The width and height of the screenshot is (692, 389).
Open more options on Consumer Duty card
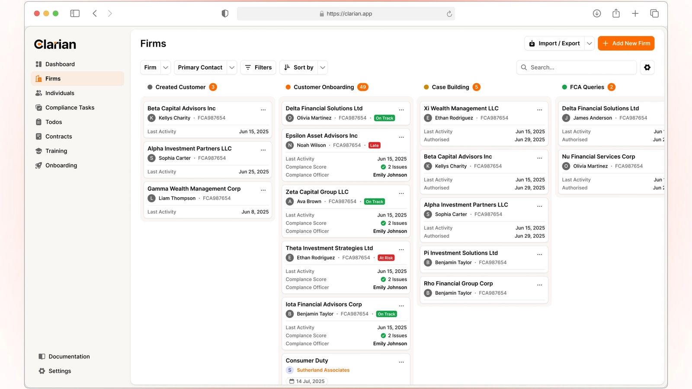[401, 362]
